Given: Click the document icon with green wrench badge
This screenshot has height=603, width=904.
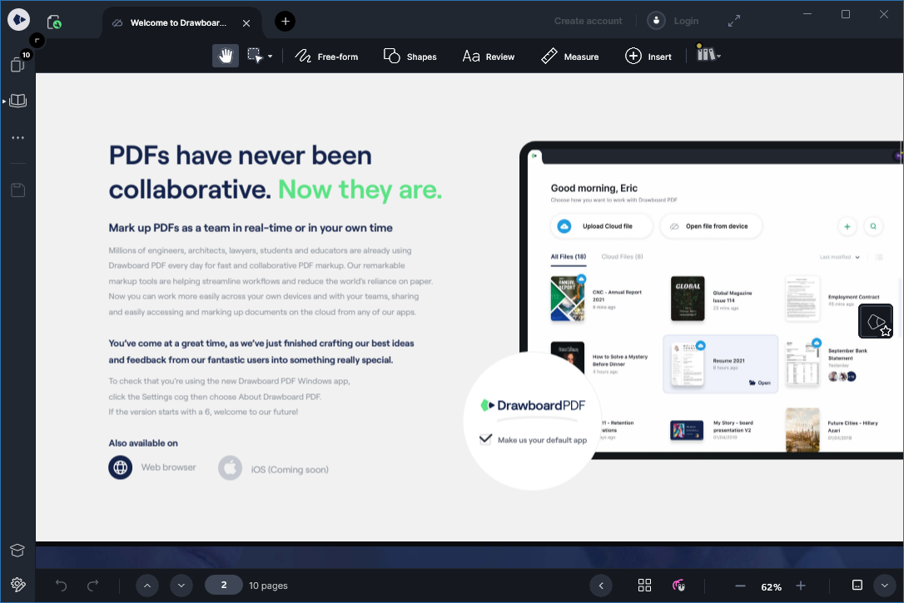Looking at the screenshot, I should 54,22.
